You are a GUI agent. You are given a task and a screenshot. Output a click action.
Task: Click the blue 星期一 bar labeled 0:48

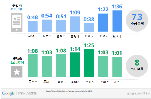[33, 26]
